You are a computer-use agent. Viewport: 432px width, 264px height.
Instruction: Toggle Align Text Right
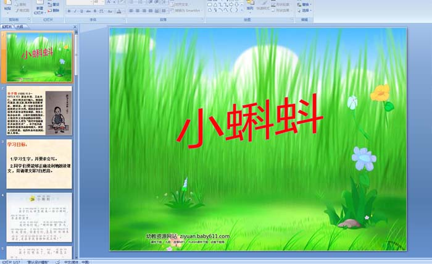coord(144,11)
